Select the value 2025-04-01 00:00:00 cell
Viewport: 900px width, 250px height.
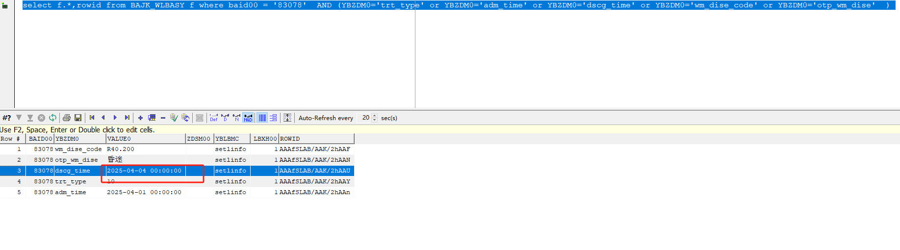pos(146,192)
